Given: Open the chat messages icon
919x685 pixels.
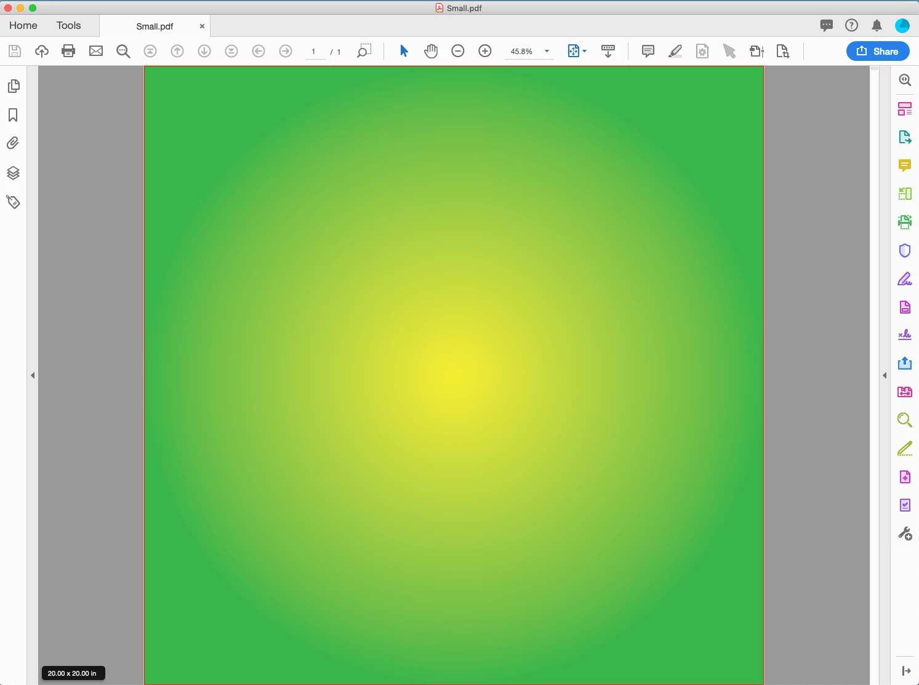Looking at the screenshot, I should (x=827, y=25).
